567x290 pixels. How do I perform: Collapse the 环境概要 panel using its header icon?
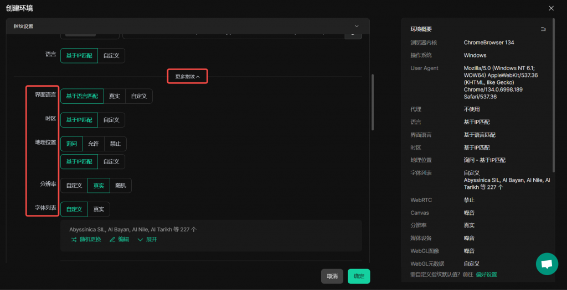point(543,29)
